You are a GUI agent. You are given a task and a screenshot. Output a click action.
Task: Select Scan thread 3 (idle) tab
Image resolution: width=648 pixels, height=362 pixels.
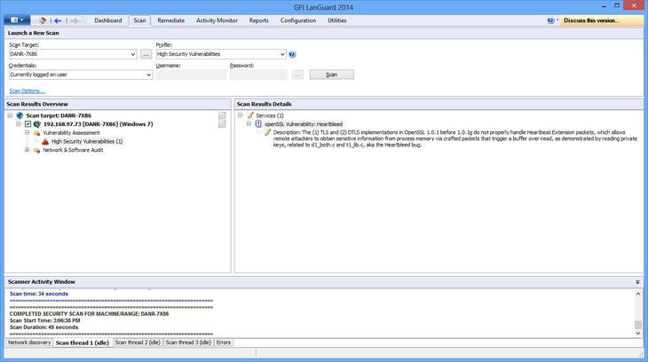pos(188,342)
